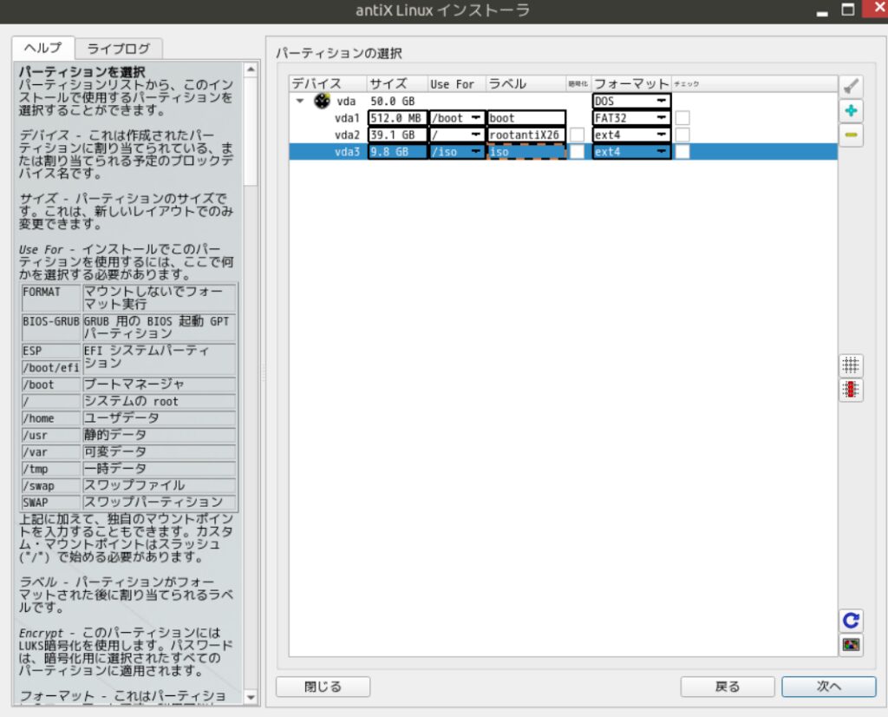Reload partition list with blue refresh icon

coord(851,620)
